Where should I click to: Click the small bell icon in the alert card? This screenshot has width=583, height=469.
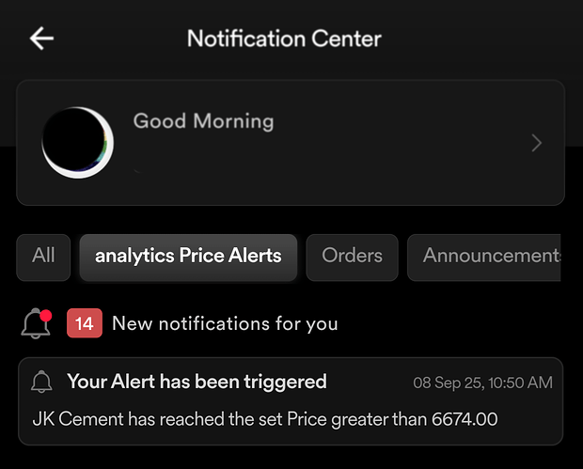(41, 382)
